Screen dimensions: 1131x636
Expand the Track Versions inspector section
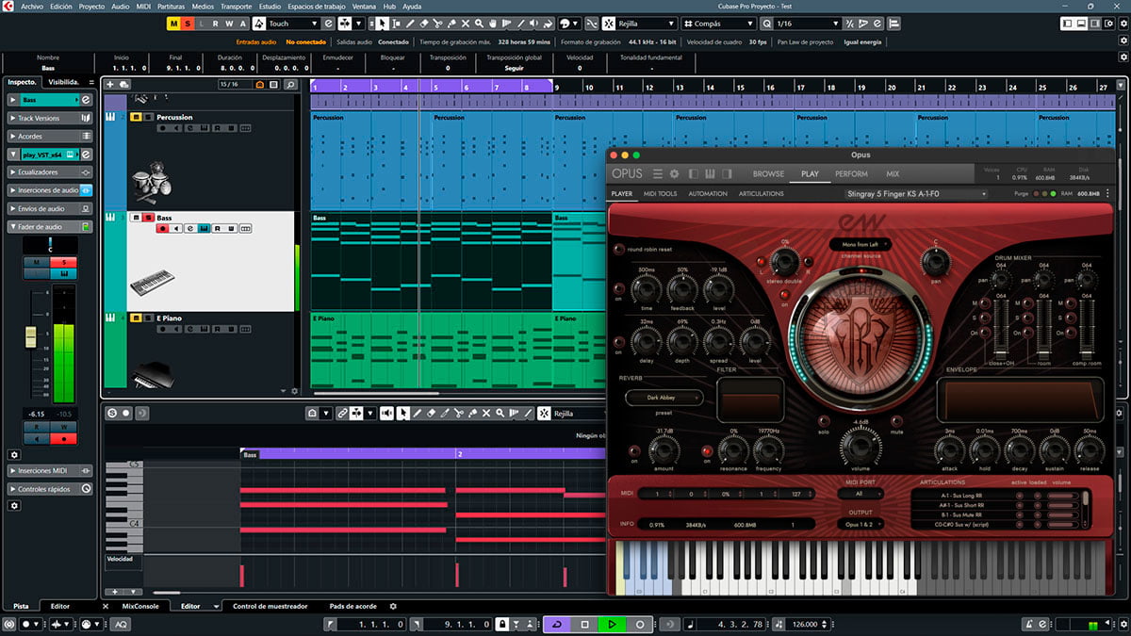pyautogui.click(x=50, y=118)
